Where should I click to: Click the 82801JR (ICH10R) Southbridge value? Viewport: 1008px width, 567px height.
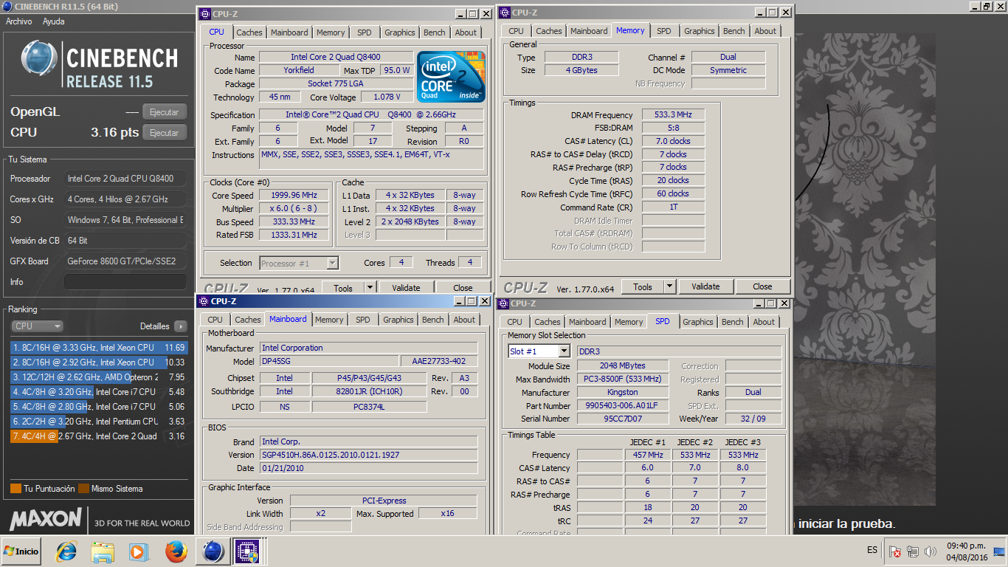[369, 391]
